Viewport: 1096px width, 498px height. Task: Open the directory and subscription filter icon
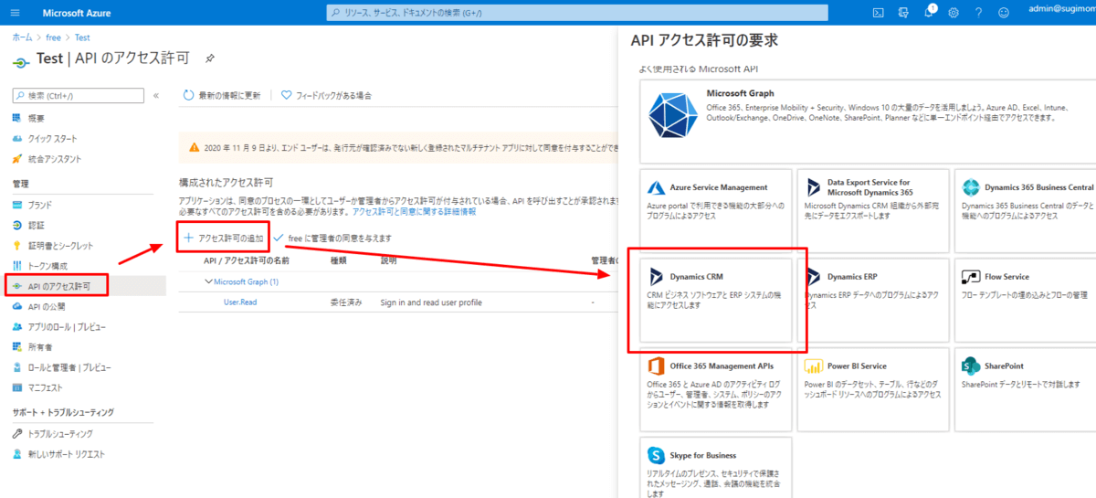pyautogui.click(x=903, y=12)
